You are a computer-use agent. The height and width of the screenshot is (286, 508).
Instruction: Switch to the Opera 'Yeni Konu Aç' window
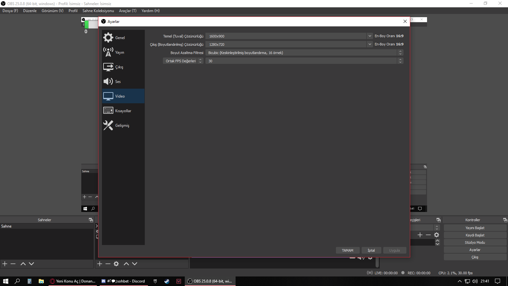pyautogui.click(x=73, y=281)
